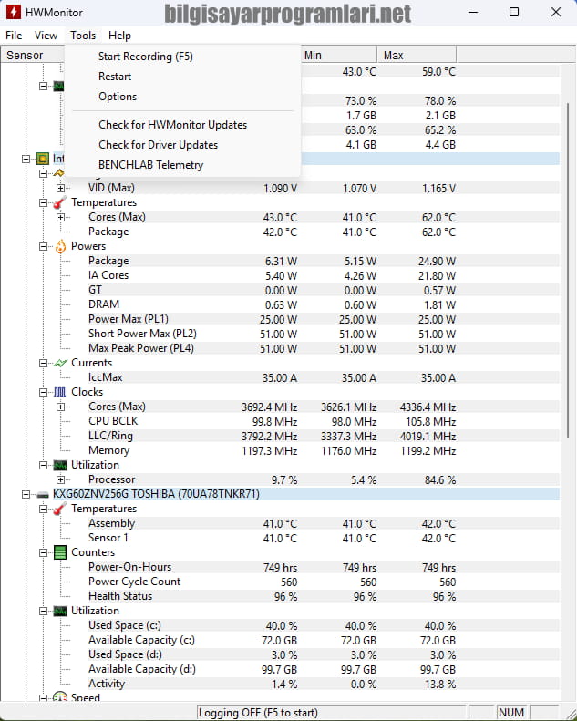Click the NUM status bar indicator
Screen dimensions: 577x721
tap(511, 713)
